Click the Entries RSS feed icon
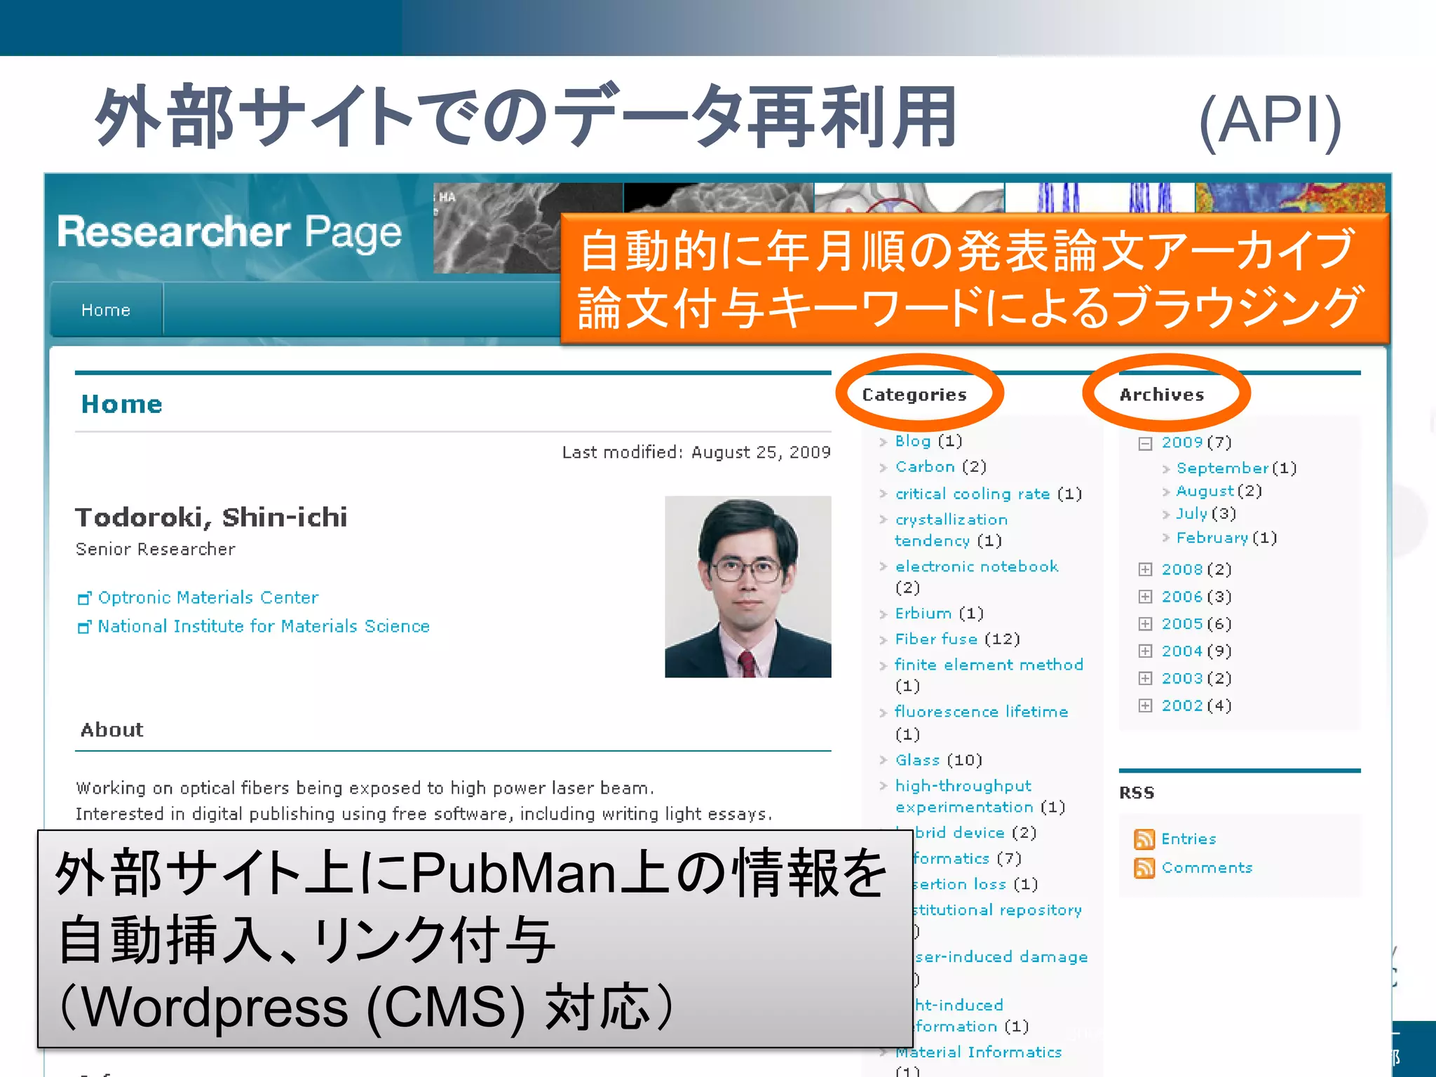Image resolution: width=1436 pixels, height=1077 pixels. [x=1144, y=839]
